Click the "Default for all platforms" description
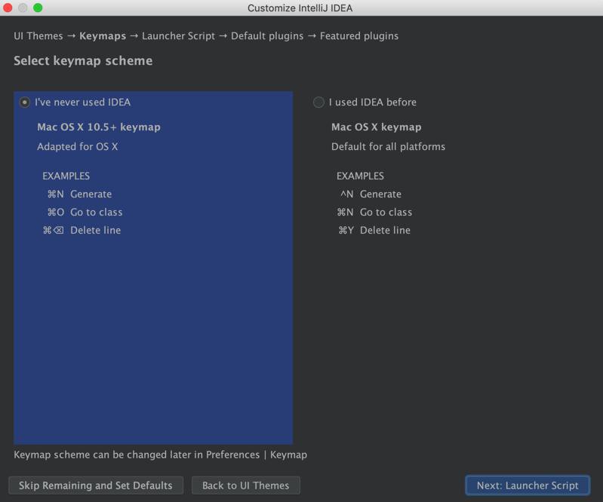This screenshot has width=603, height=502. click(388, 147)
